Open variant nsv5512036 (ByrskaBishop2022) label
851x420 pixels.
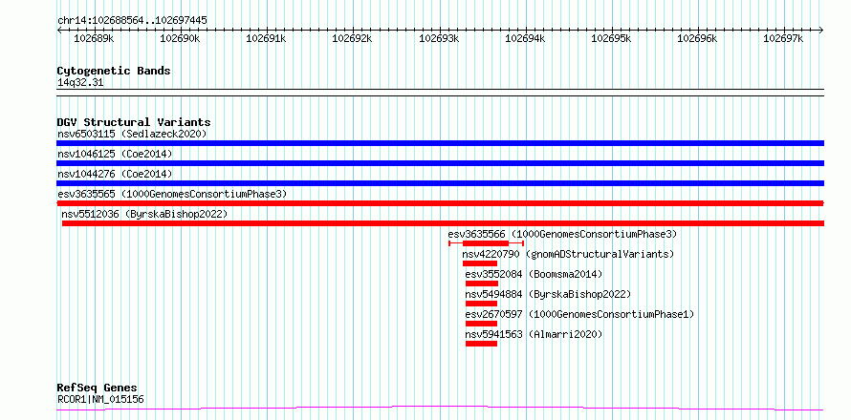click(x=144, y=214)
